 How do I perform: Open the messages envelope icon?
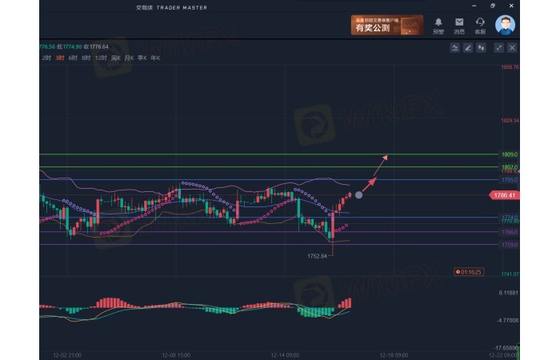point(459,23)
